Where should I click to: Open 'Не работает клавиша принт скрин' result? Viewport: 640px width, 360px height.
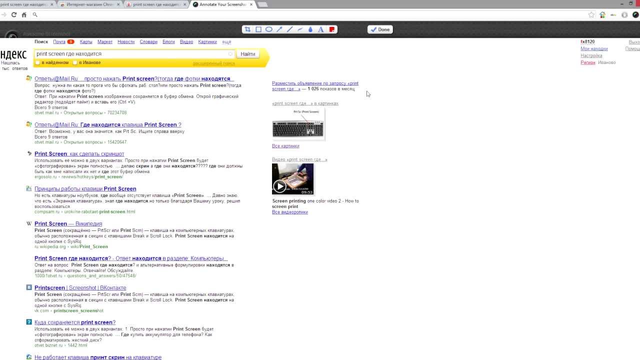pyautogui.click(x=98, y=357)
